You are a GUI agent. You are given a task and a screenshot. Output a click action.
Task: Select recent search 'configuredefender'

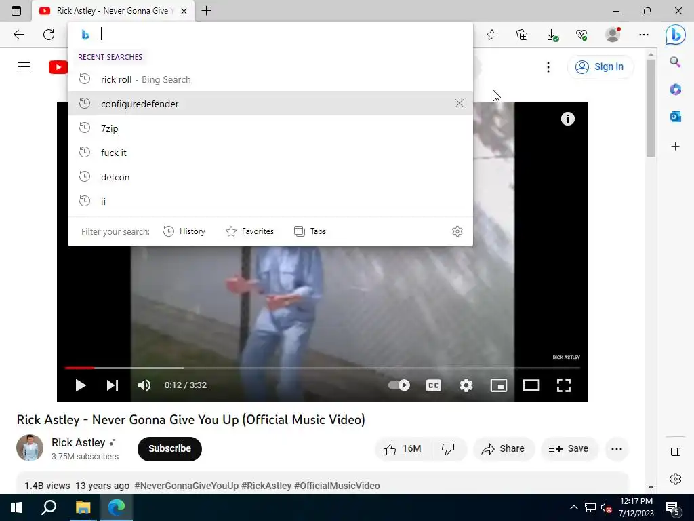coord(270,104)
